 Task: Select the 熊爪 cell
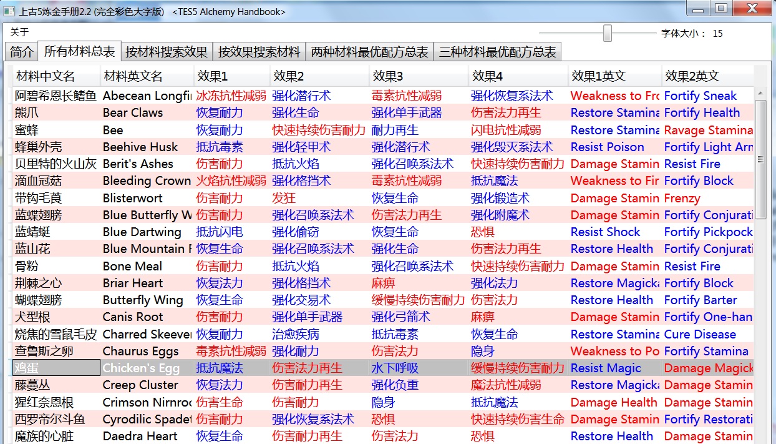(57, 113)
